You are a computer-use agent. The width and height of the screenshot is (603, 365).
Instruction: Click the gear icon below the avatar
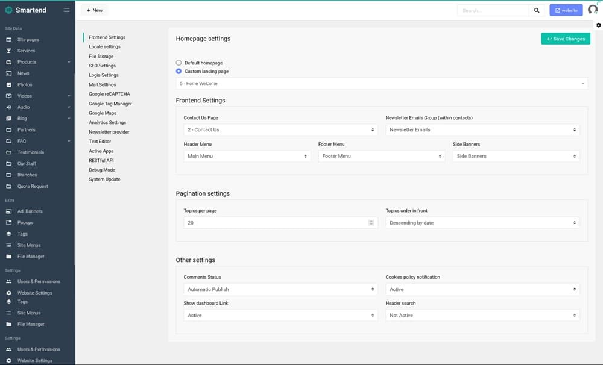click(598, 25)
